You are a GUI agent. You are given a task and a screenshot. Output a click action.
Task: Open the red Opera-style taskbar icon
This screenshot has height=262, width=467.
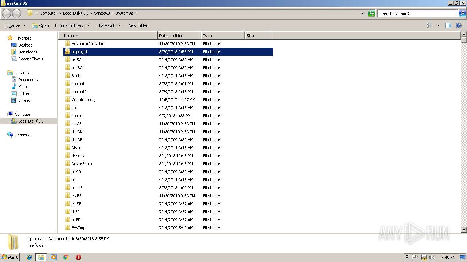click(x=78, y=257)
